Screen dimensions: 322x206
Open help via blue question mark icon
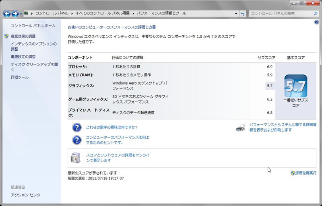coord(316,22)
